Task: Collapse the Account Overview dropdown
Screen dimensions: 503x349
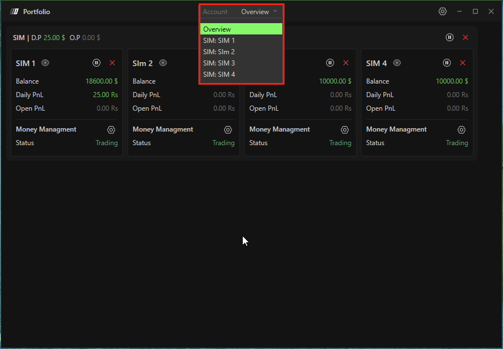Action: tap(275, 11)
